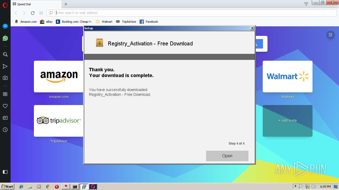The height and width of the screenshot is (190, 339).
Task: Open TripAdvisor bookmark in bookmarks bar
Action: pos(126,22)
